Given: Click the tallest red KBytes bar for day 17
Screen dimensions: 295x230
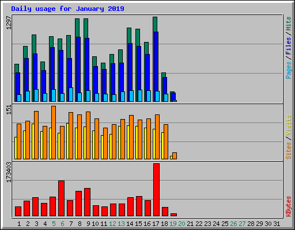Looking at the screenshot, I should point(156,190).
